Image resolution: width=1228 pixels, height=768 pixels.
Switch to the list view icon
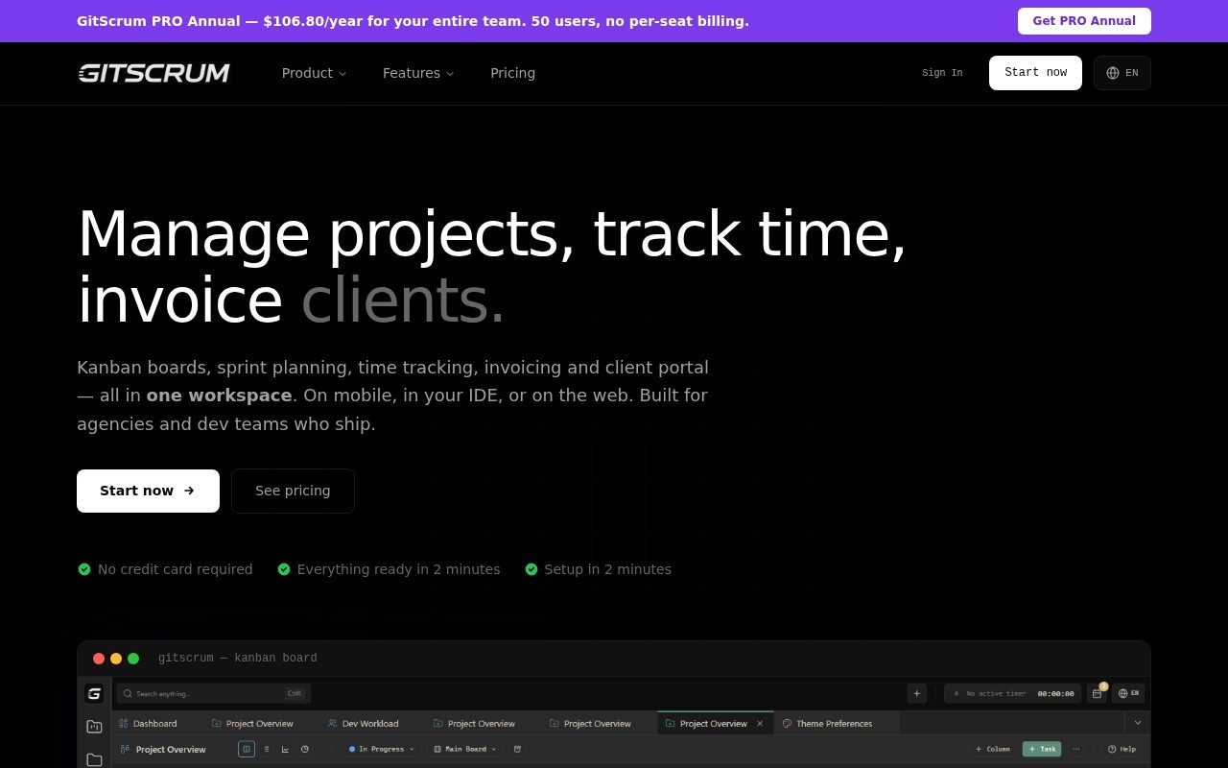tap(267, 749)
